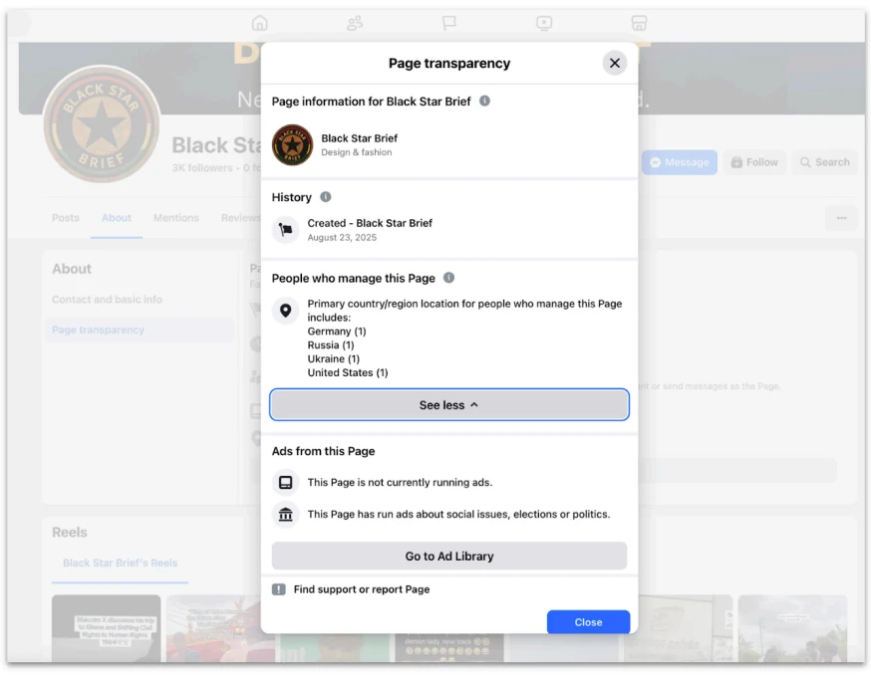The image size is (871, 677).
Task: Select the About tab
Action: pyautogui.click(x=116, y=218)
